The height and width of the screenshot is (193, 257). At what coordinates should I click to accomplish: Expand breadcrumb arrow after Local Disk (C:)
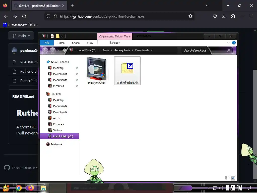coord(99,50)
